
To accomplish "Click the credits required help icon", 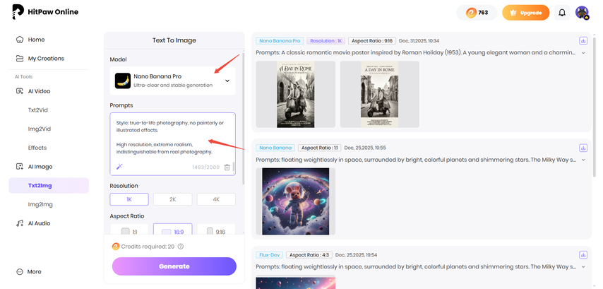I will (x=181, y=246).
